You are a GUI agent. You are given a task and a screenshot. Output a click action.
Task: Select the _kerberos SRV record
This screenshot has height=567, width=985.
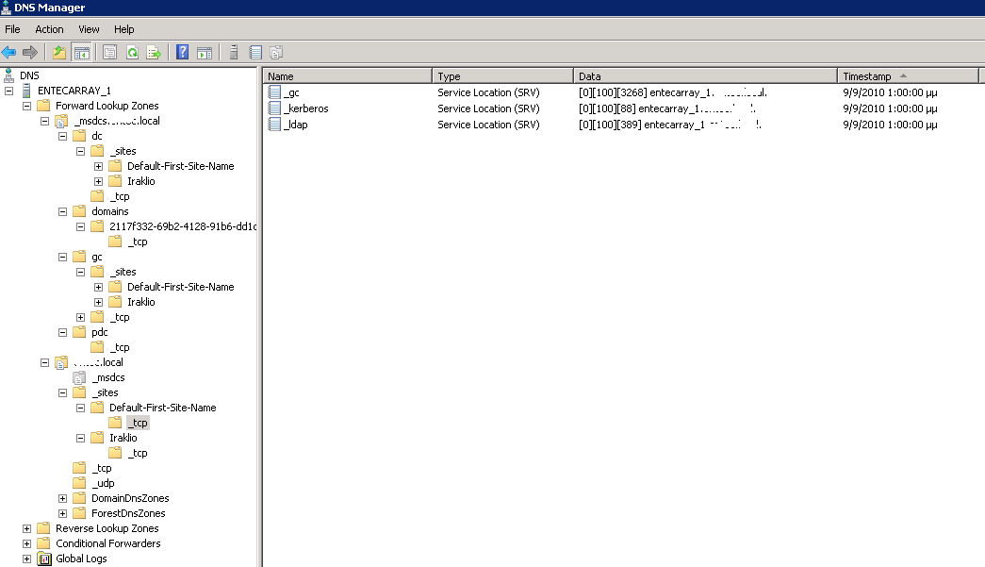click(x=305, y=108)
